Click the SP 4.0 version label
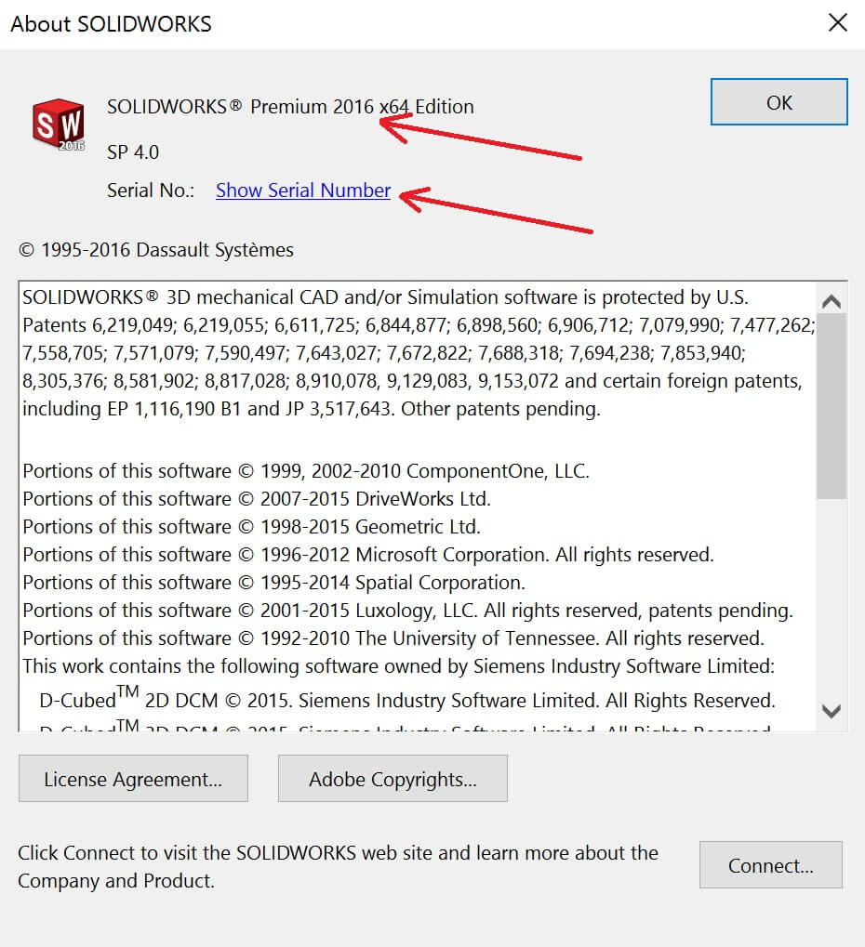Image resolution: width=865 pixels, height=947 pixels. coord(133,152)
